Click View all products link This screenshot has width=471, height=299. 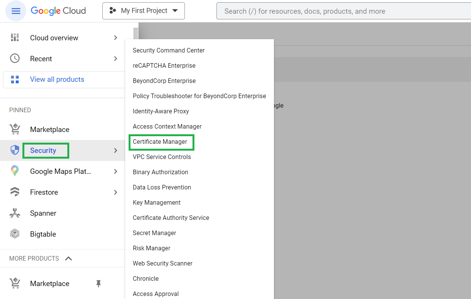(57, 80)
